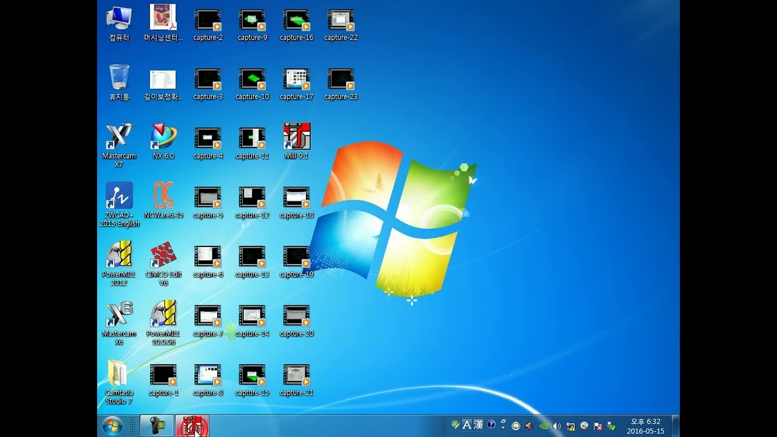Open the Recycle Bin icon
Image resolution: width=777 pixels, height=437 pixels.
(x=119, y=78)
